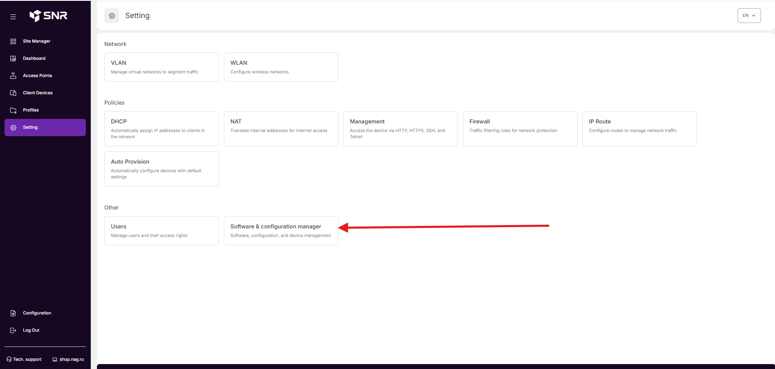
Task: Click the shop.nag.ru laptop icon
Action: [55, 360]
